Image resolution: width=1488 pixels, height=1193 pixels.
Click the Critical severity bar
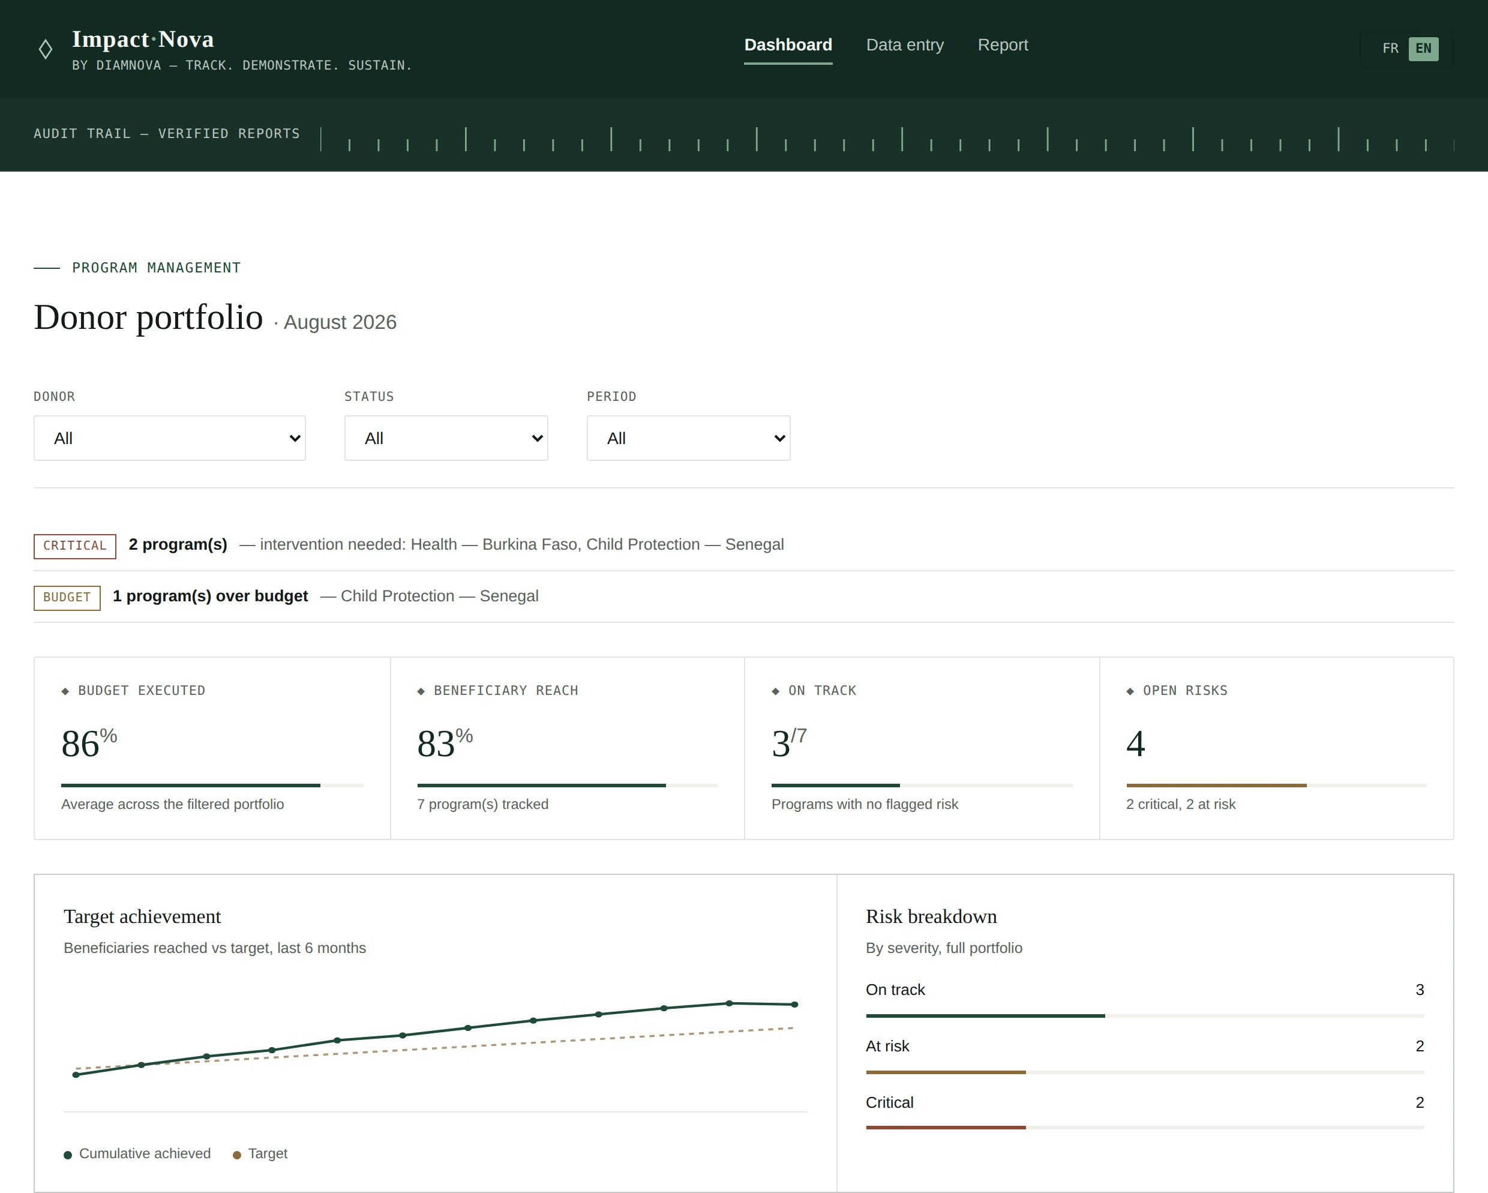coord(1145,1128)
